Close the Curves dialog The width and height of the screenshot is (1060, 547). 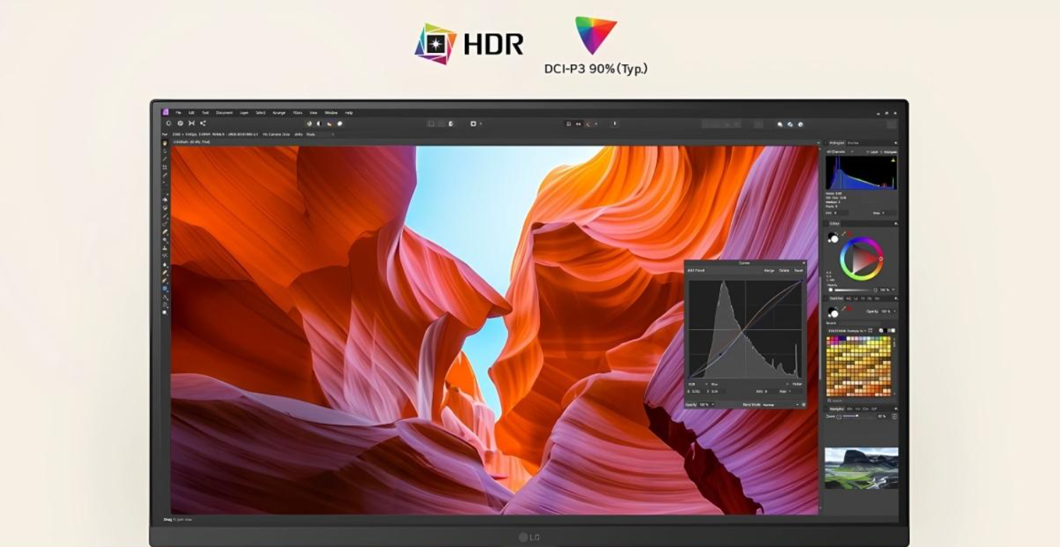click(x=803, y=263)
